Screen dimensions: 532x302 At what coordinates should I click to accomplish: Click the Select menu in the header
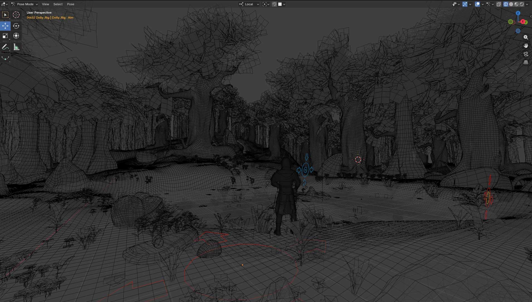click(x=58, y=4)
